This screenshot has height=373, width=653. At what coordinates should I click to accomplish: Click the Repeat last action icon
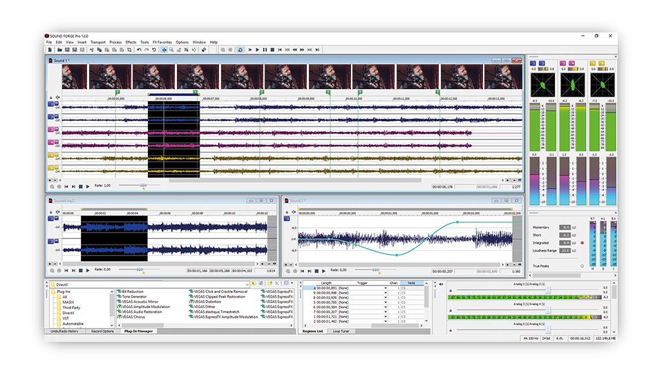154,50
